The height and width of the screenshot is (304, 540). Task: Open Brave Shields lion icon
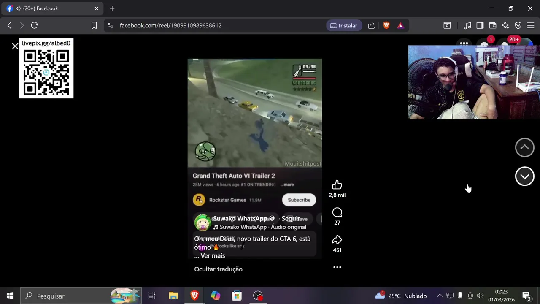[x=386, y=25]
